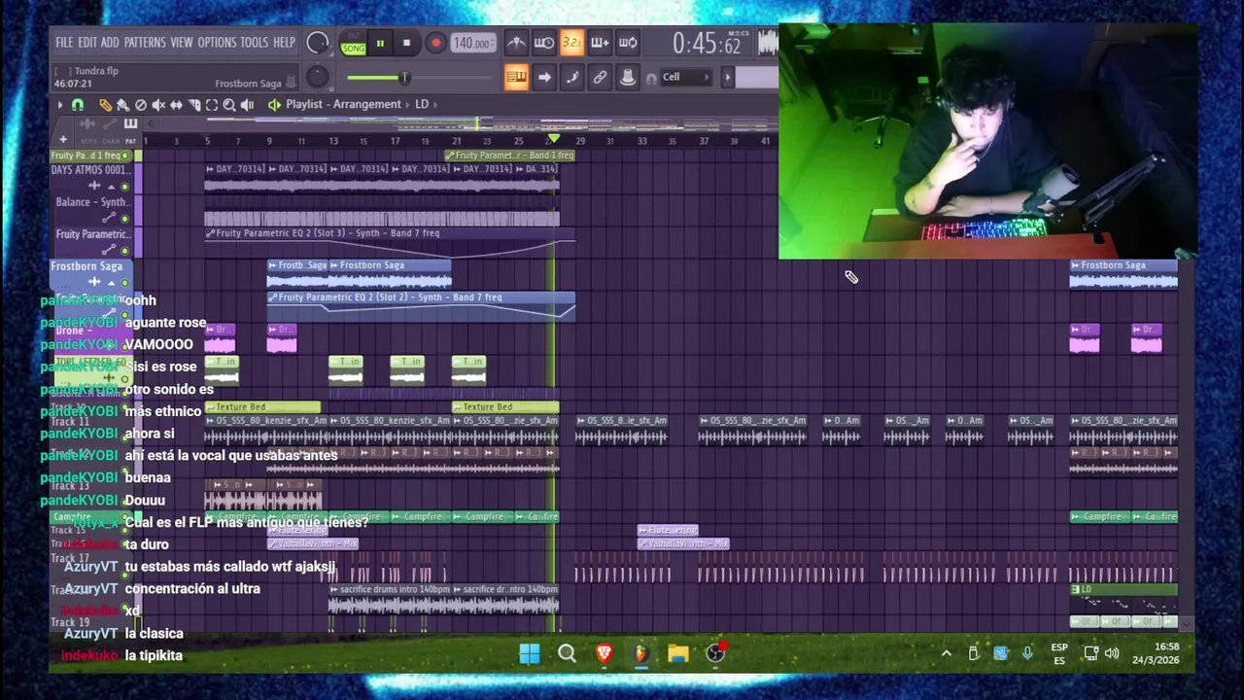Open the Windows Start menu
The width and height of the screenshot is (1244, 700).
[x=530, y=653]
